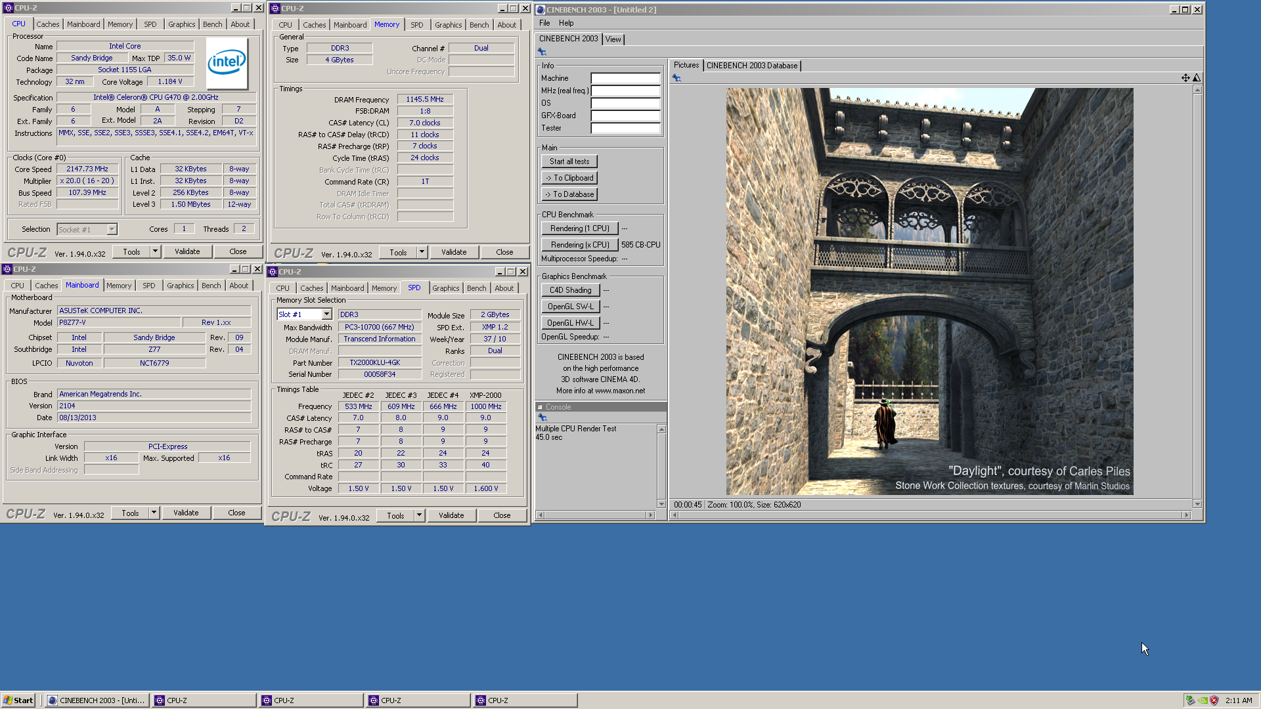1261x709 pixels.
Task: Click the pin icon in the Console panel
Action: 542,418
